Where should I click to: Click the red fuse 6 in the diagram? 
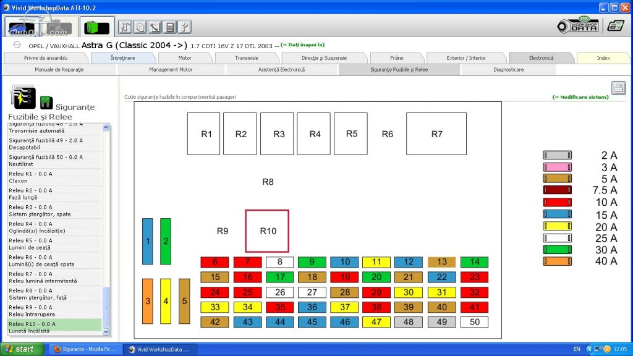coord(215,262)
